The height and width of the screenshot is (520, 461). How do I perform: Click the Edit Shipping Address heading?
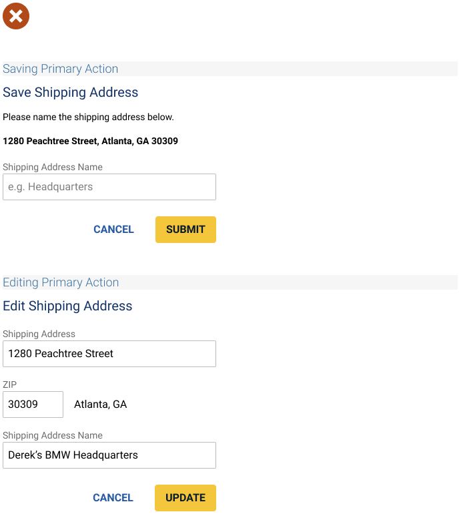click(x=67, y=306)
